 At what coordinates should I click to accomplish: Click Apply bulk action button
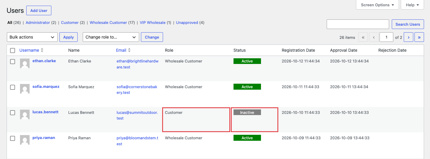point(68,37)
